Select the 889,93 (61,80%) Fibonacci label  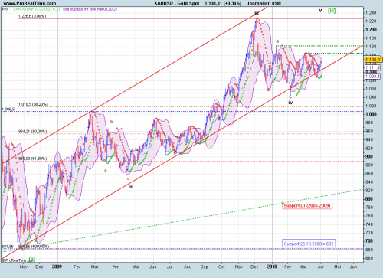(32, 159)
